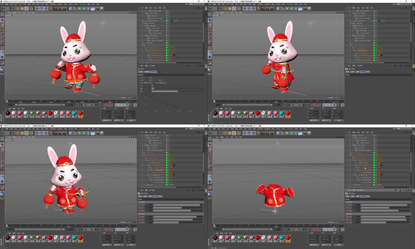Click coordinate system icon, top-right window
Image resolution: width=415 pixels, height=249 pixels.
(258, 9)
